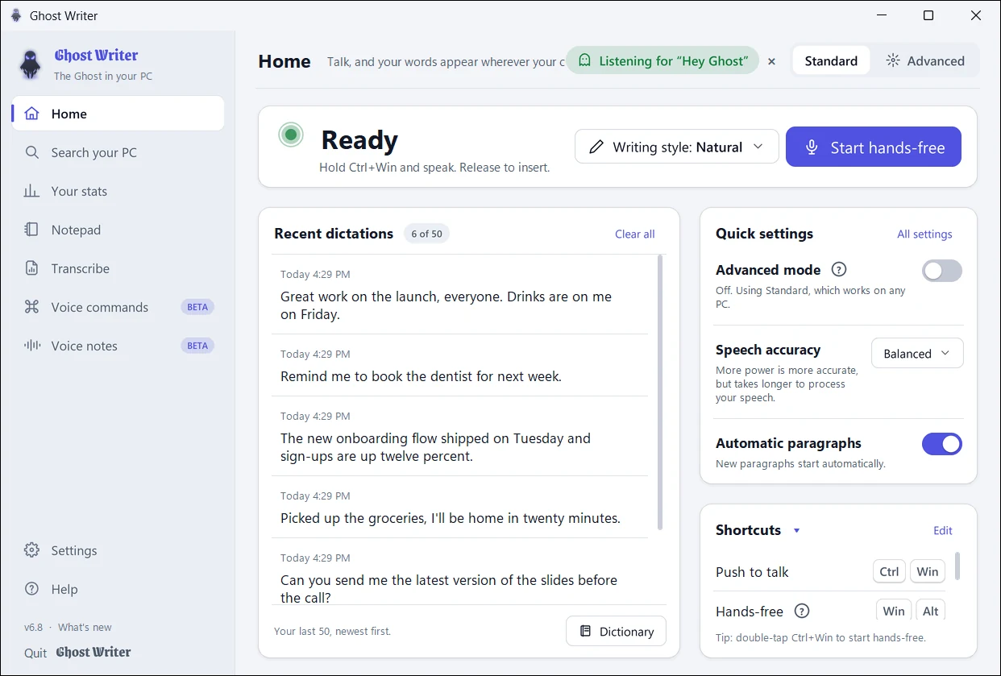Screen dimensions: 1001x676
Task: Click the Ghost Writer ghost logo in sidebar
Action: [x=31, y=64]
